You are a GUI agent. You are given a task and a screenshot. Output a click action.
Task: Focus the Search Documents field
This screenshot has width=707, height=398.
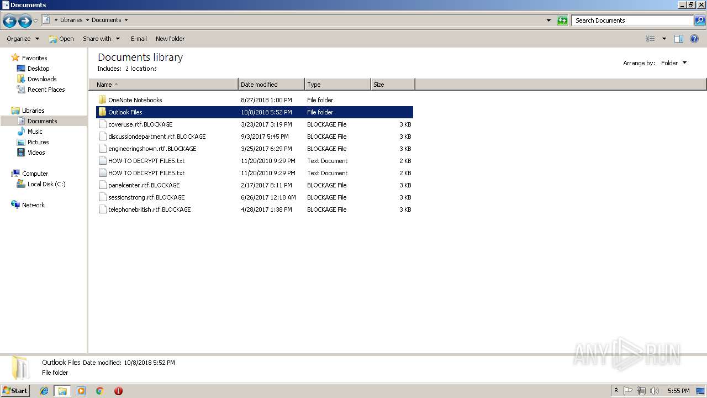tap(632, 20)
